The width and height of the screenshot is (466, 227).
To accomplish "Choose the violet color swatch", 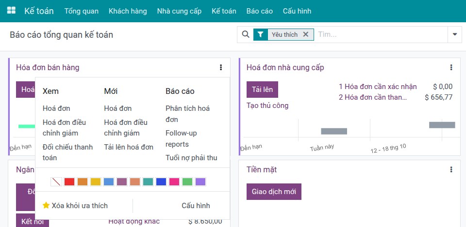I will pos(200,182).
